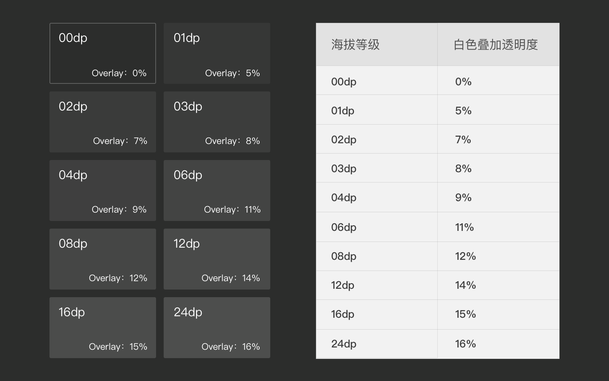Select the 16dp elevation card
Viewport: 609px width, 381px height.
point(102,327)
